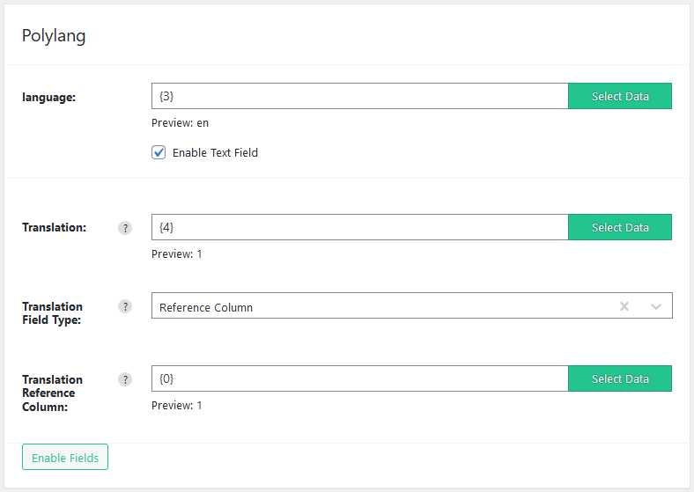Open help tooltip for Translation field
694x492 pixels.
[x=125, y=228]
